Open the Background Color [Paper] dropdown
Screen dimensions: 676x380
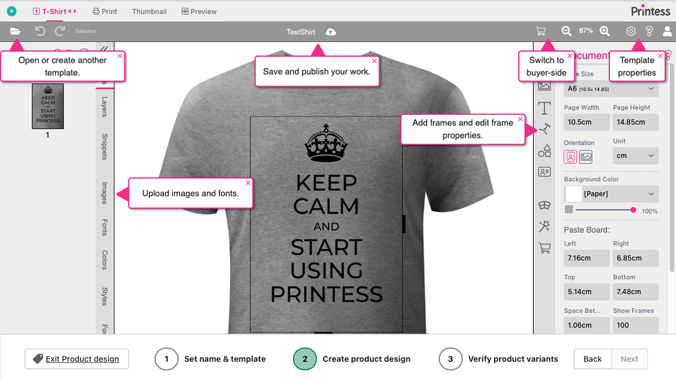[611, 194]
